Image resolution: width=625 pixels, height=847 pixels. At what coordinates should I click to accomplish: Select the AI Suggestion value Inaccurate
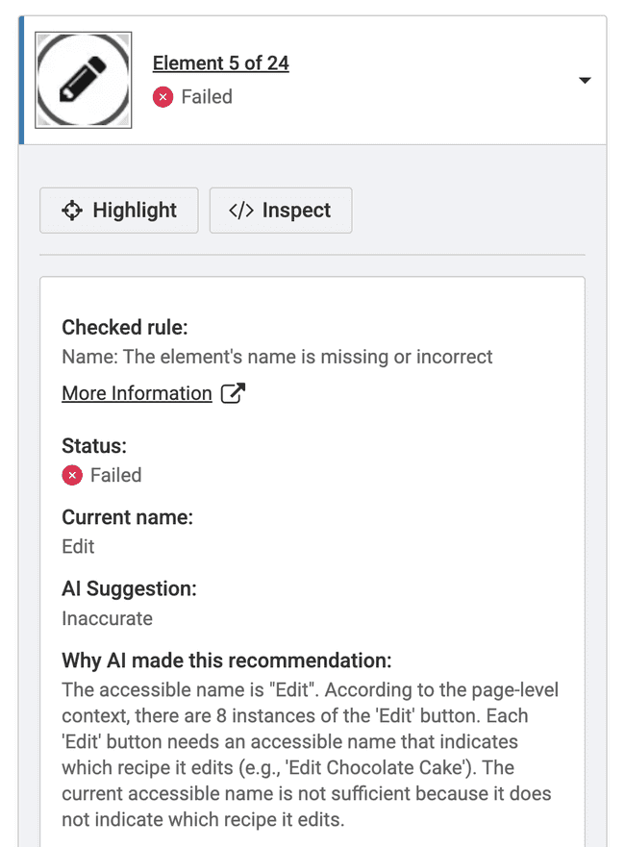(107, 618)
